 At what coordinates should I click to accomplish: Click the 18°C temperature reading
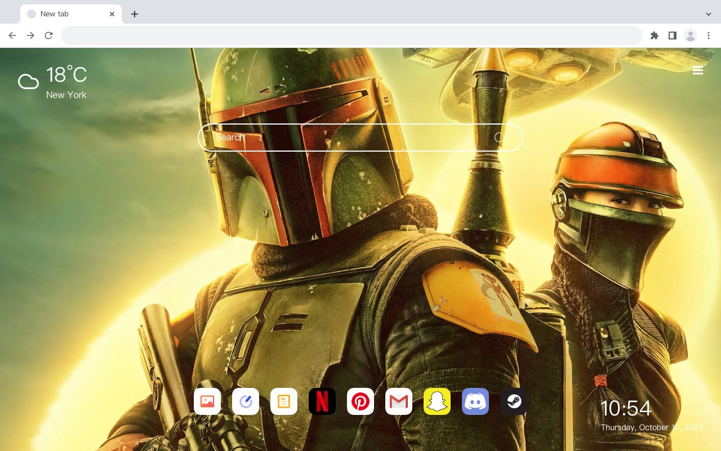pyautogui.click(x=66, y=75)
